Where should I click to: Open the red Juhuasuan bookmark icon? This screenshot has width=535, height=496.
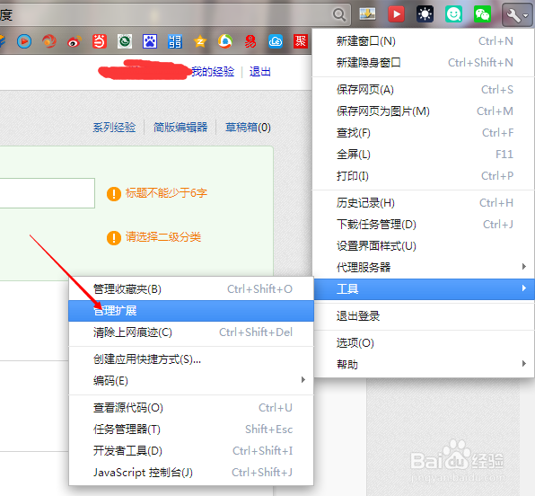pos(301,41)
